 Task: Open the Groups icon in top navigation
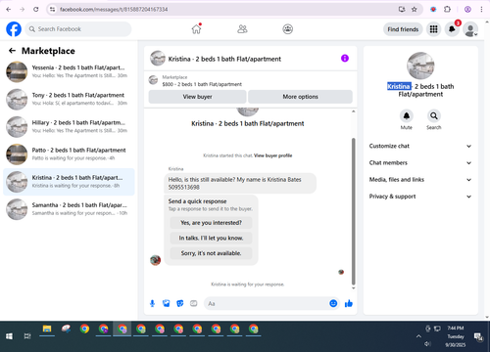pos(287,29)
